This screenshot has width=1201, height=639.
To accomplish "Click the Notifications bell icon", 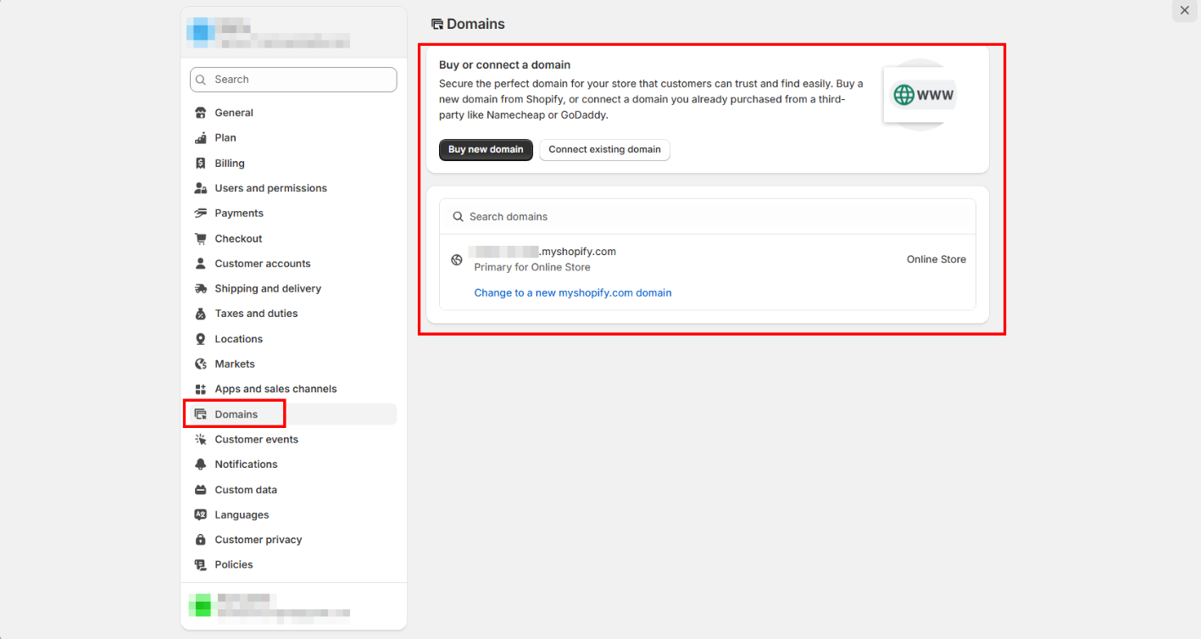I will (x=201, y=464).
